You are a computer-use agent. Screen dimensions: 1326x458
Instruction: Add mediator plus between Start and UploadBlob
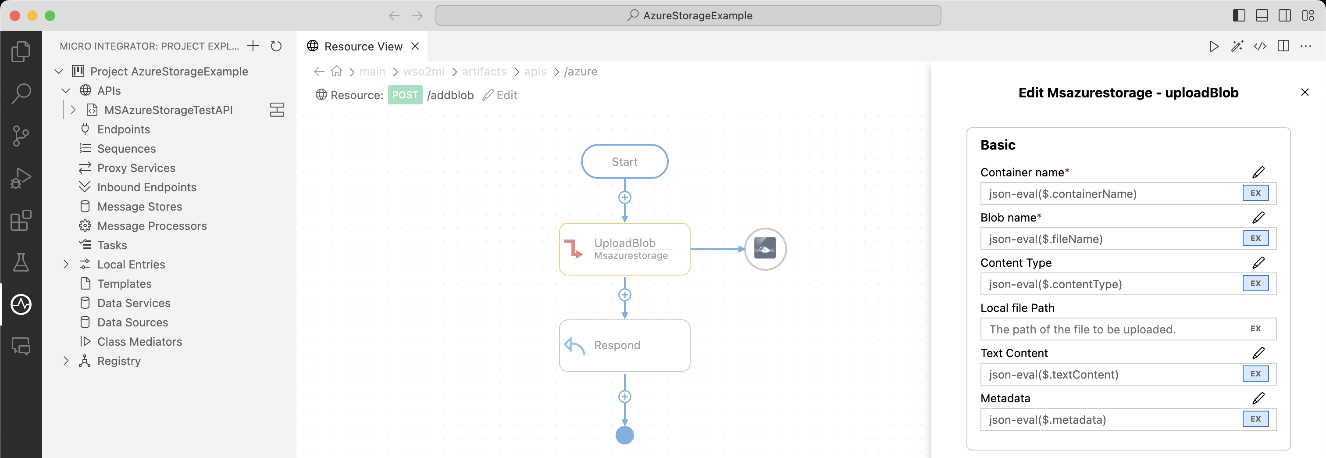[x=624, y=198]
